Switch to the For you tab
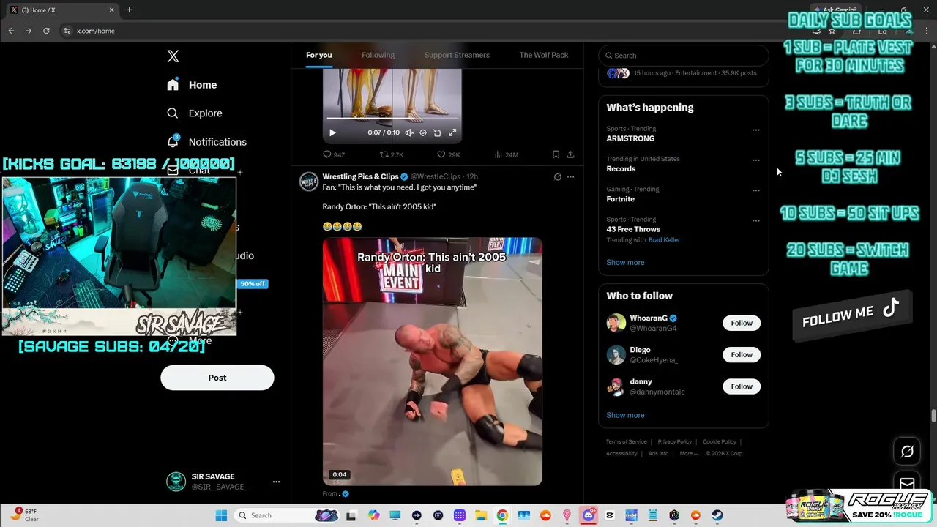The image size is (937, 527). click(x=319, y=55)
